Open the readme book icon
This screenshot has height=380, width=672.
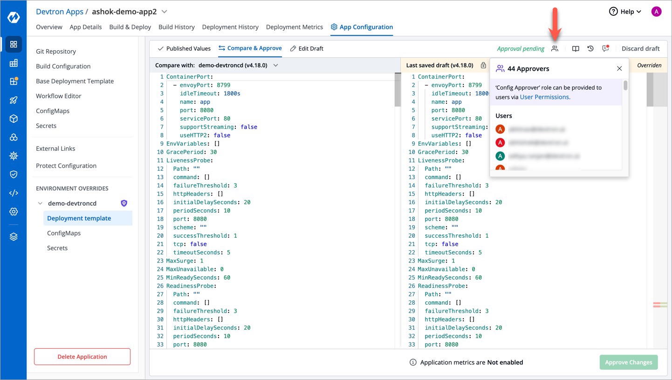point(576,48)
